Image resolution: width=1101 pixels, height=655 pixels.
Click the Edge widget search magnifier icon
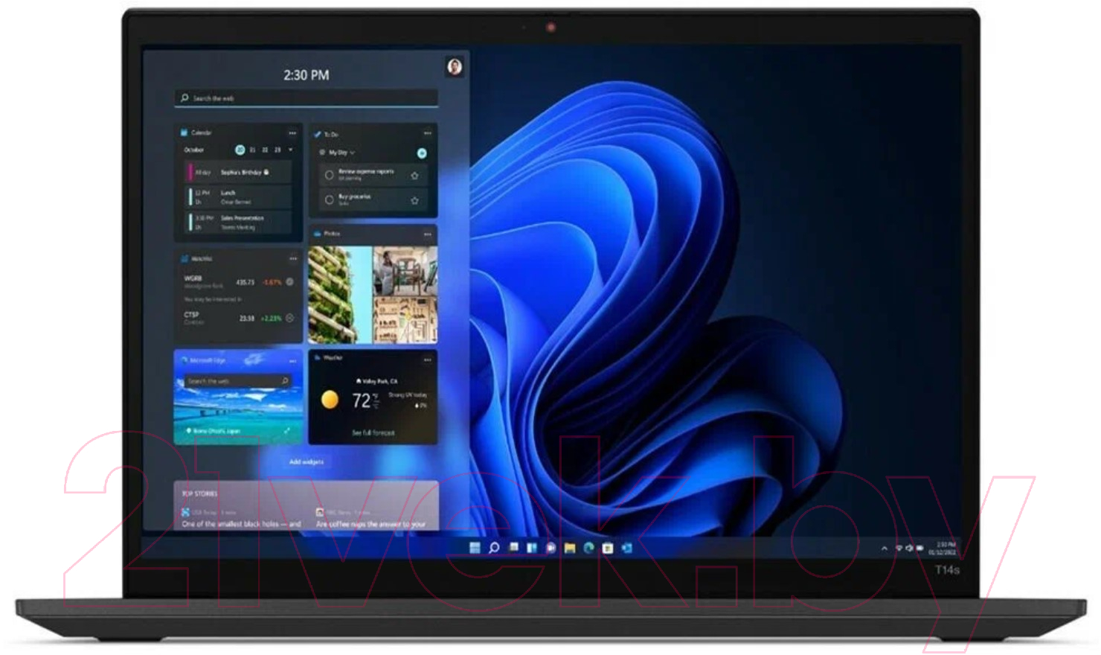284,381
